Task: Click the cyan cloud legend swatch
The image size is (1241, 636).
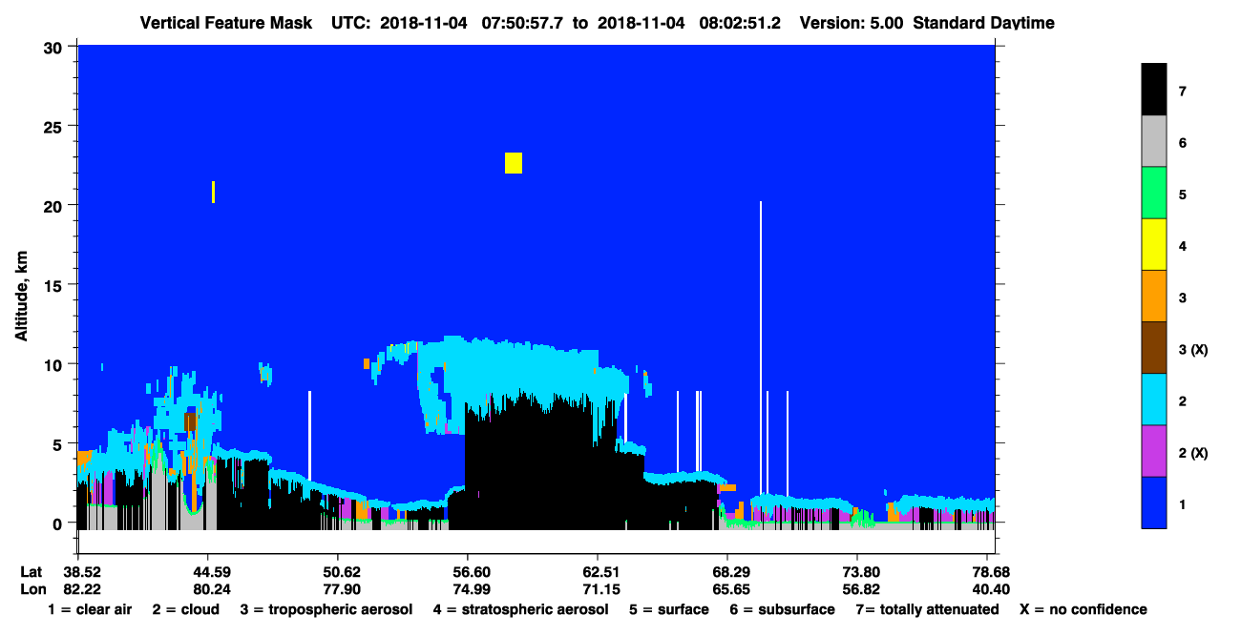Action: pos(1154,399)
